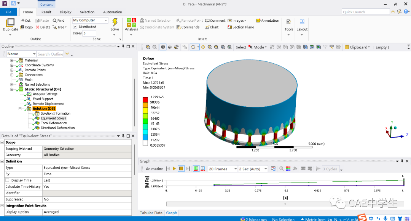Stop the result animation
Viewport: 411px width, 221px height.
pos(181,169)
